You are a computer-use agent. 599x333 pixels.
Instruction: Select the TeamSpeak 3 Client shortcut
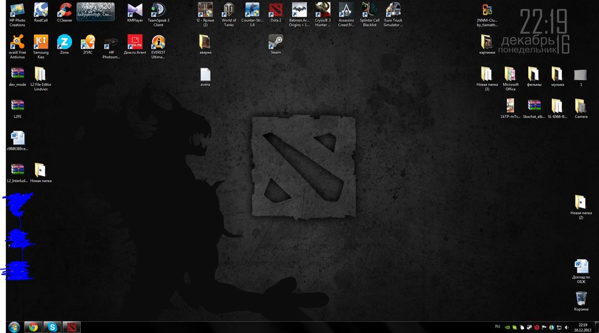coord(158,10)
